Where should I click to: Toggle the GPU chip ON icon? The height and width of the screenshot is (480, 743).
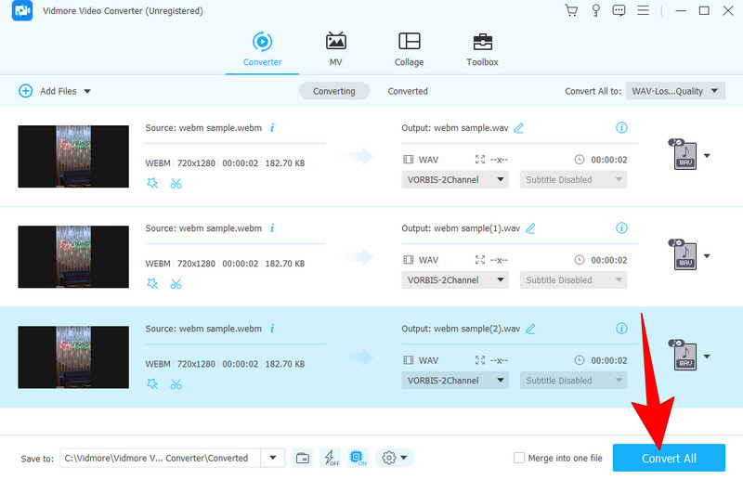pyautogui.click(x=359, y=458)
